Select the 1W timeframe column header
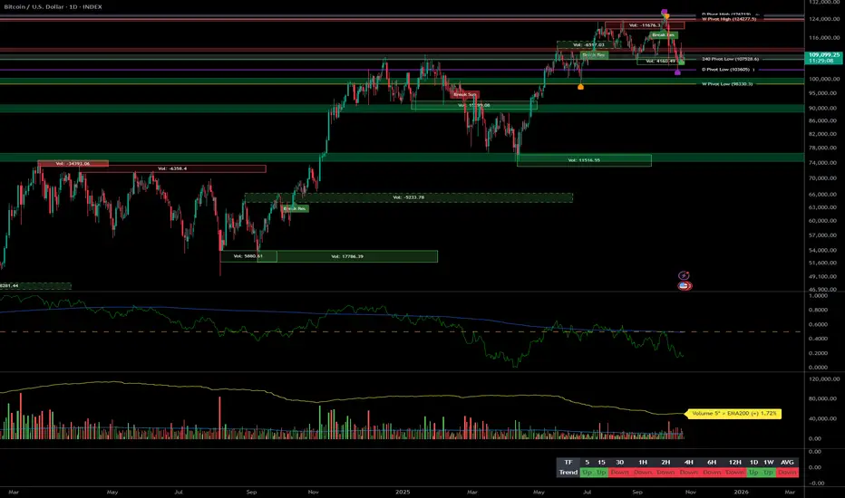 point(769,463)
